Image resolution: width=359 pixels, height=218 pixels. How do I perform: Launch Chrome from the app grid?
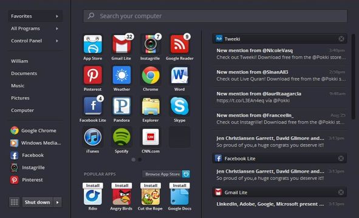151,75
